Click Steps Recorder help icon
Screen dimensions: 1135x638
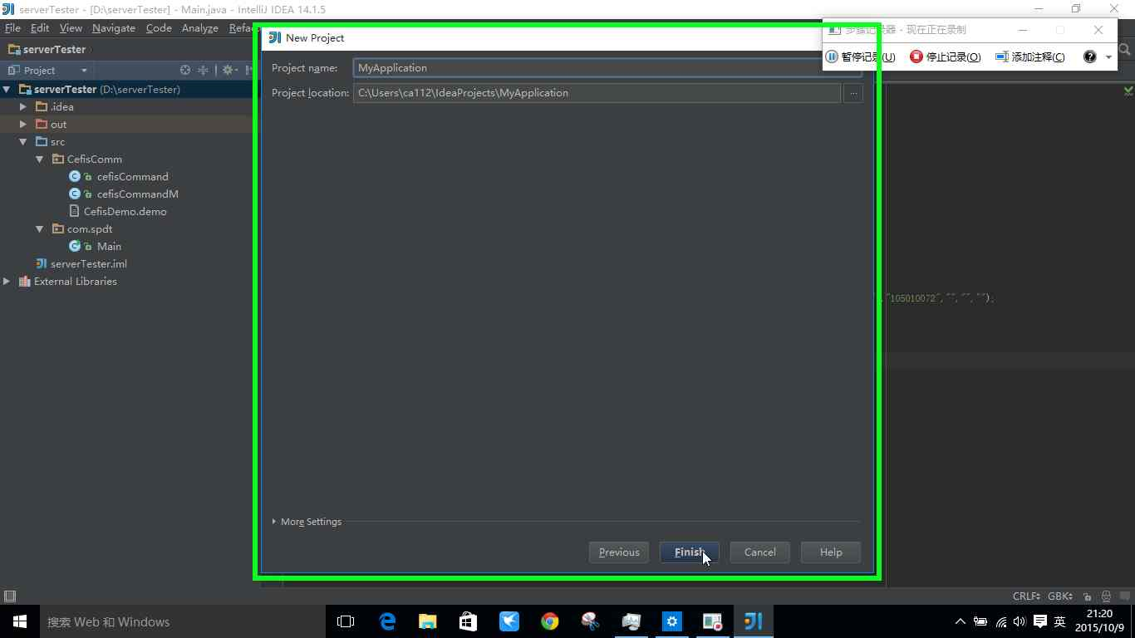pos(1089,56)
